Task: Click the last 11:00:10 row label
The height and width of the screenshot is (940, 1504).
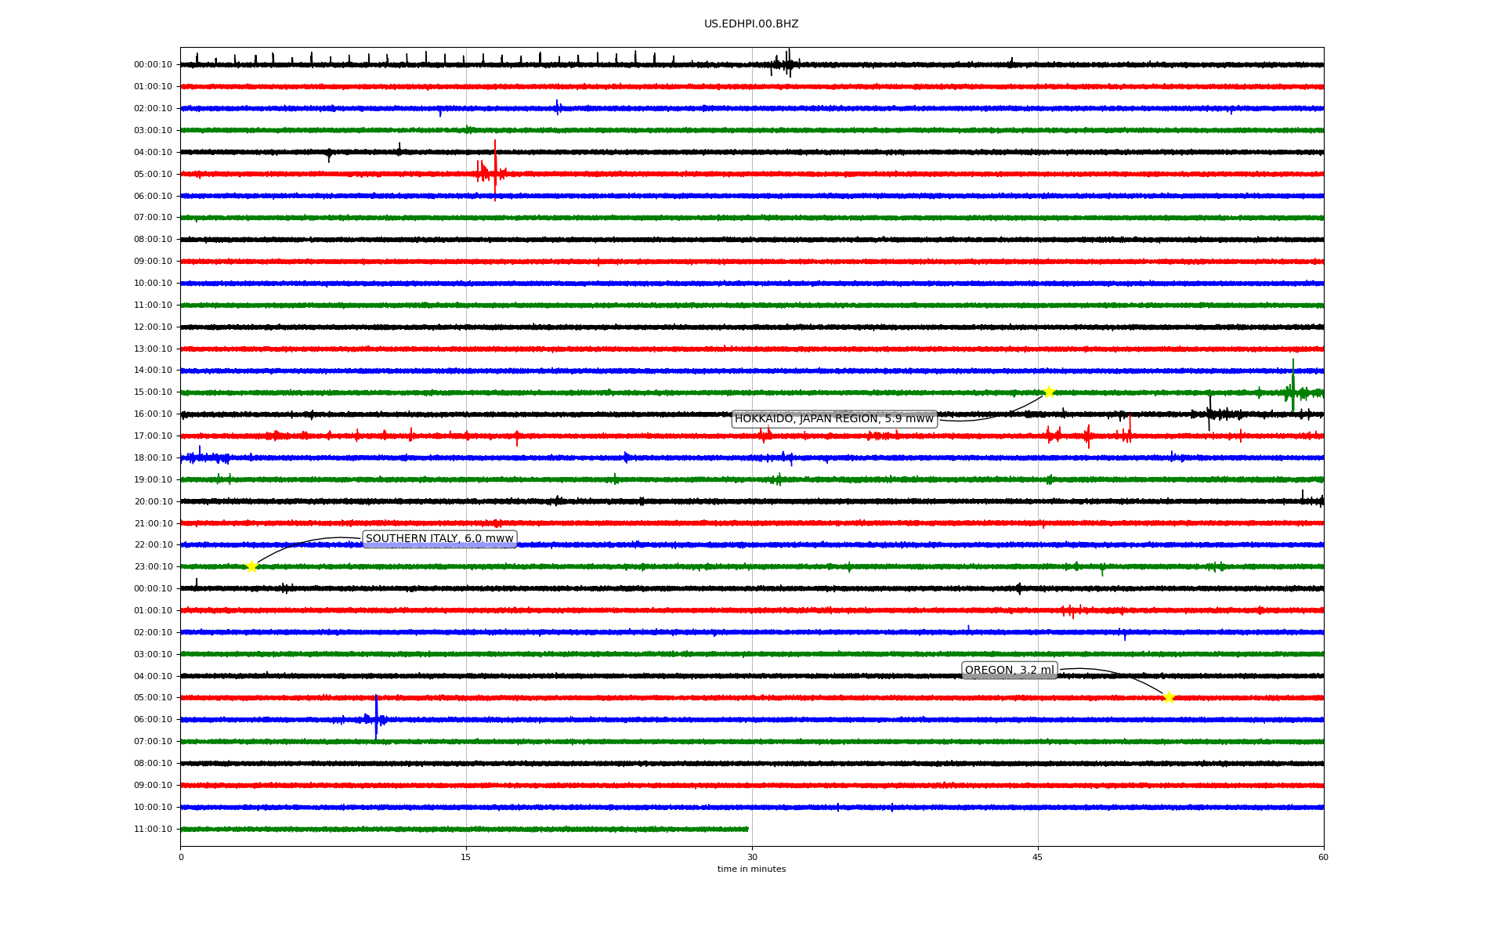Action: [153, 830]
